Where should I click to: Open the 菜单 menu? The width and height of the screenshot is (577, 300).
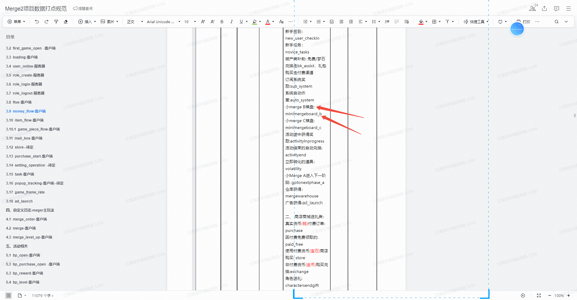point(16,22)
